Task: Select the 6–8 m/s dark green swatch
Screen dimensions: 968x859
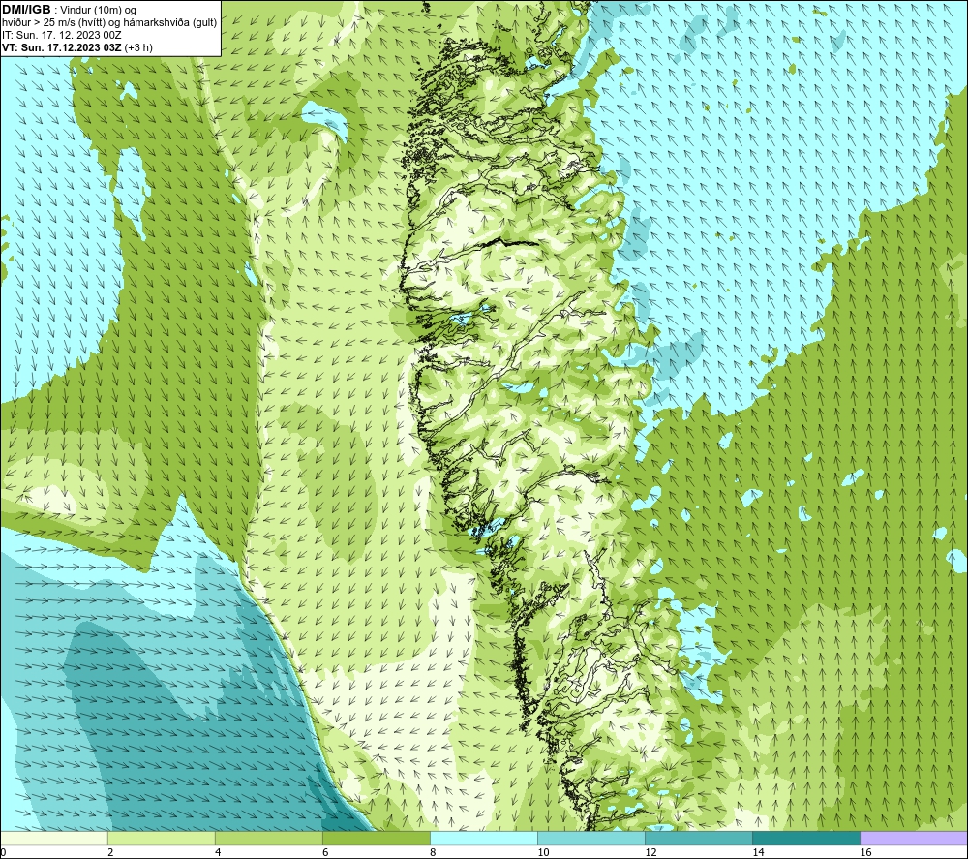Action: pos(376,839)
